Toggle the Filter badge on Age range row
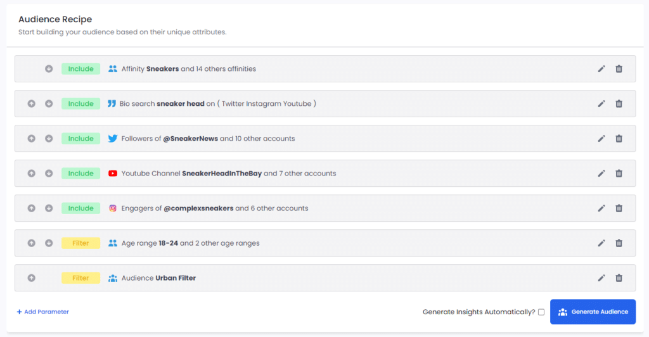Viewport: 649px width, 337px height. (x=80, y=243)
